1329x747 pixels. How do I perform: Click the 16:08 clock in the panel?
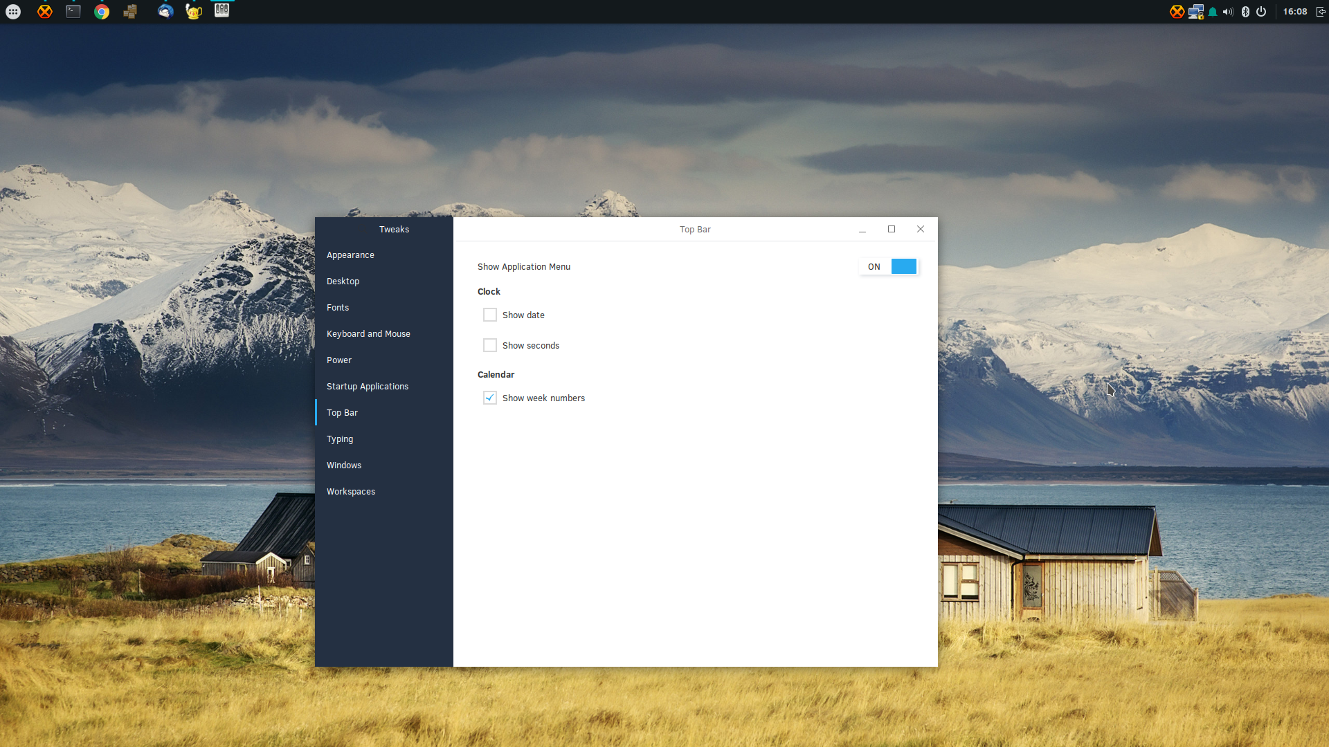[x=1295, y=12]
